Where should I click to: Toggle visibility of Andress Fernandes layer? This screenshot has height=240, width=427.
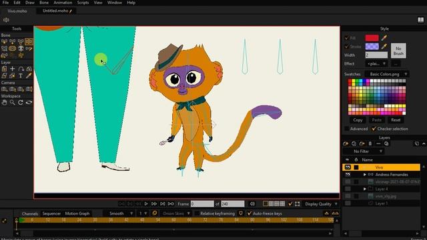click(x=348, y=175)
